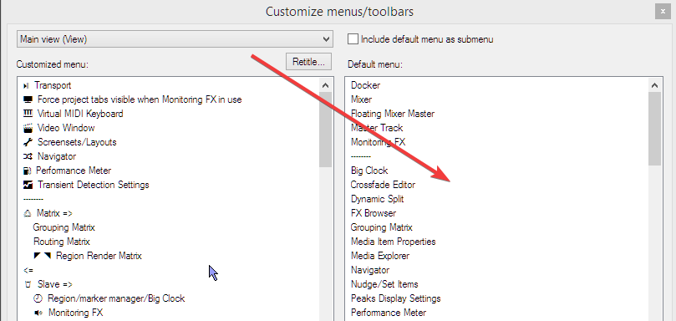This screenshot has width=676, height=321.
Task: Select the Screensets/Layouts wrench icon
Action: tap(28, 142)
